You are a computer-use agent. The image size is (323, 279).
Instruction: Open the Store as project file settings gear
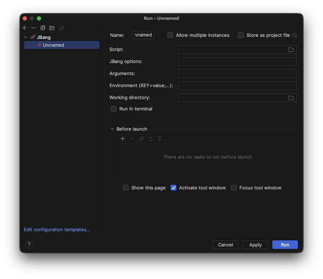tap(294, 35)
